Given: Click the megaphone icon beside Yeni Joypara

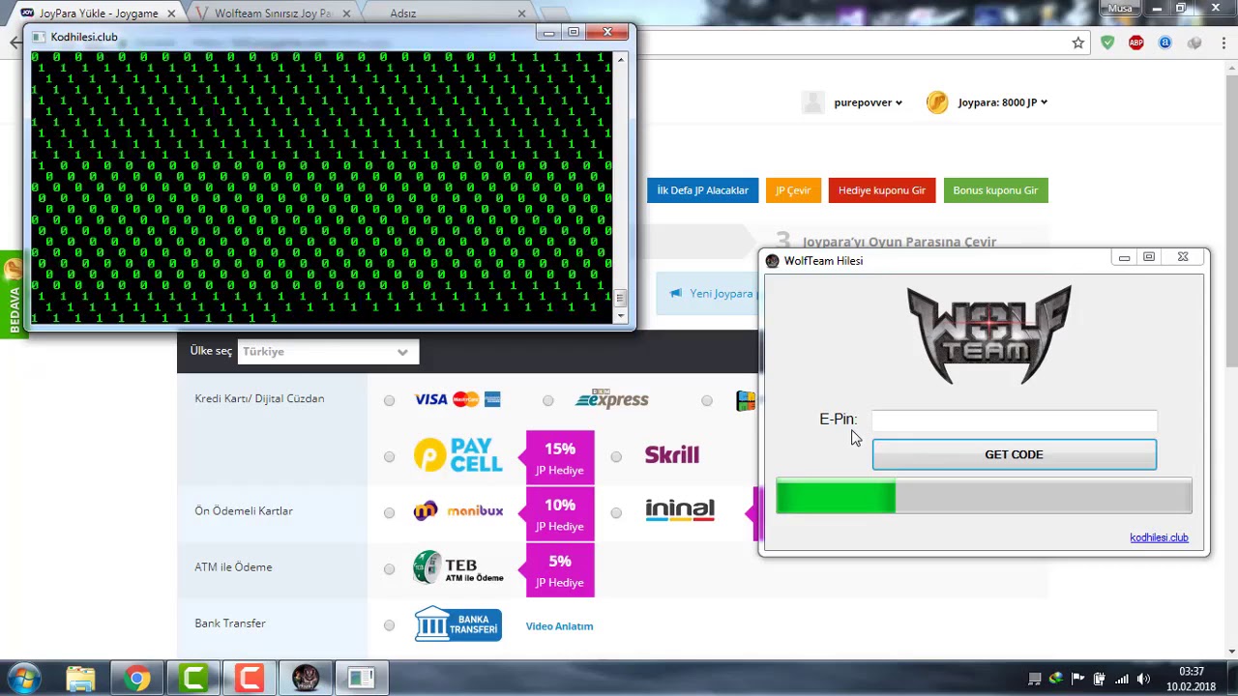Looking at the screenshot, I should [675, 293].
